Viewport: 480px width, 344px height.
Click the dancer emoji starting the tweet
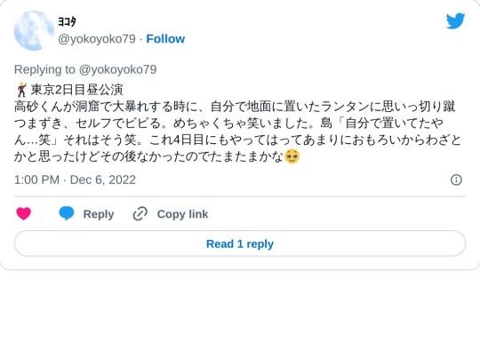coord(21,90)
